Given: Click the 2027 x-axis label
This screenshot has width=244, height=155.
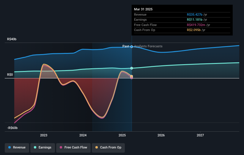Looking at the screenshot, I should [x=200, y=135].
